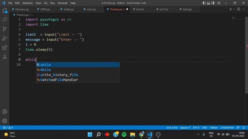
Task: Select WatchedFileHandler suggestion
Action: click(x=78, y=80)
